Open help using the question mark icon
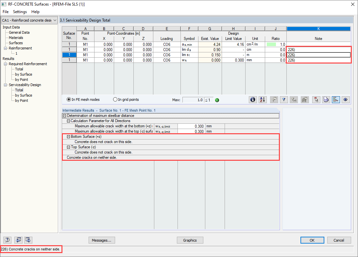The height and width of the screenshot is (257, 358). tap(7, 240)
